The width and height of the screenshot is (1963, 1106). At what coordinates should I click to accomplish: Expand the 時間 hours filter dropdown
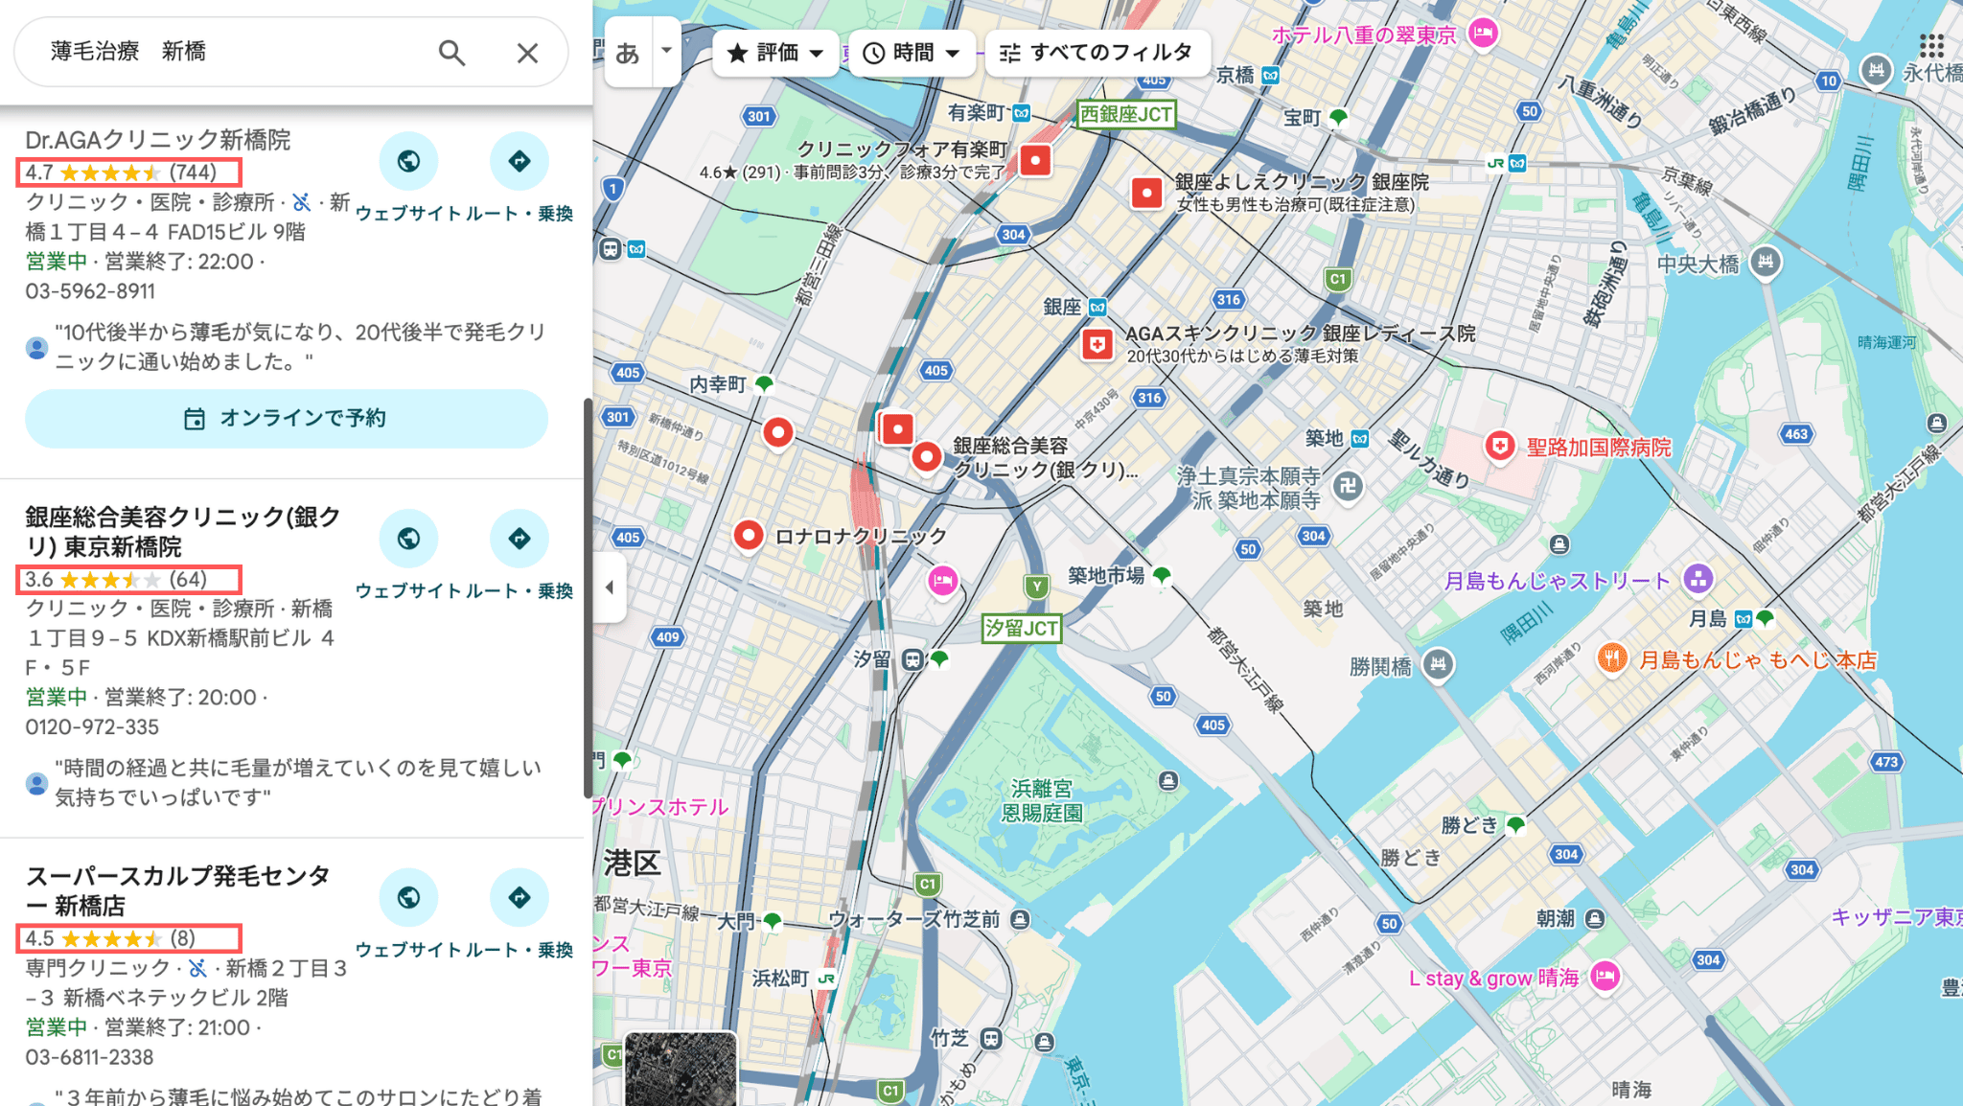click(x=912, y=53)
